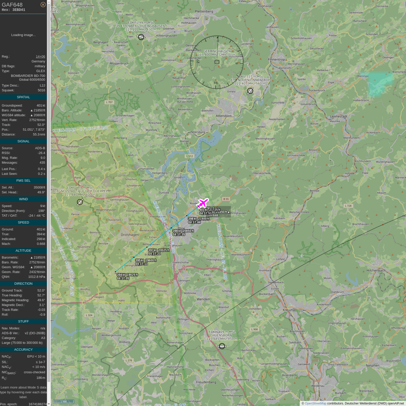Screen dimensions: 406x406
Task: Click the EDKH Huensborn airfield symbol
Action: point(222,346)
